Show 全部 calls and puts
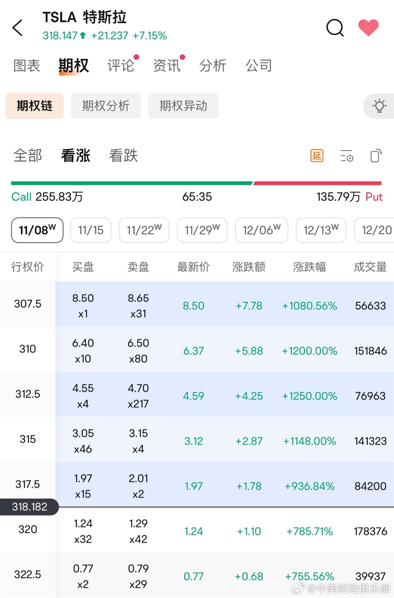This screenshot has width=394, height=598. [x=28, y=156]
